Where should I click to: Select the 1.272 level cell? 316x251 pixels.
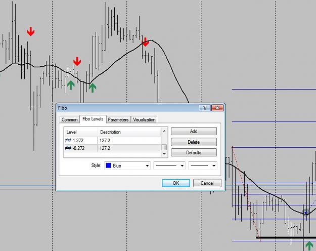click(x=81, y=141)
